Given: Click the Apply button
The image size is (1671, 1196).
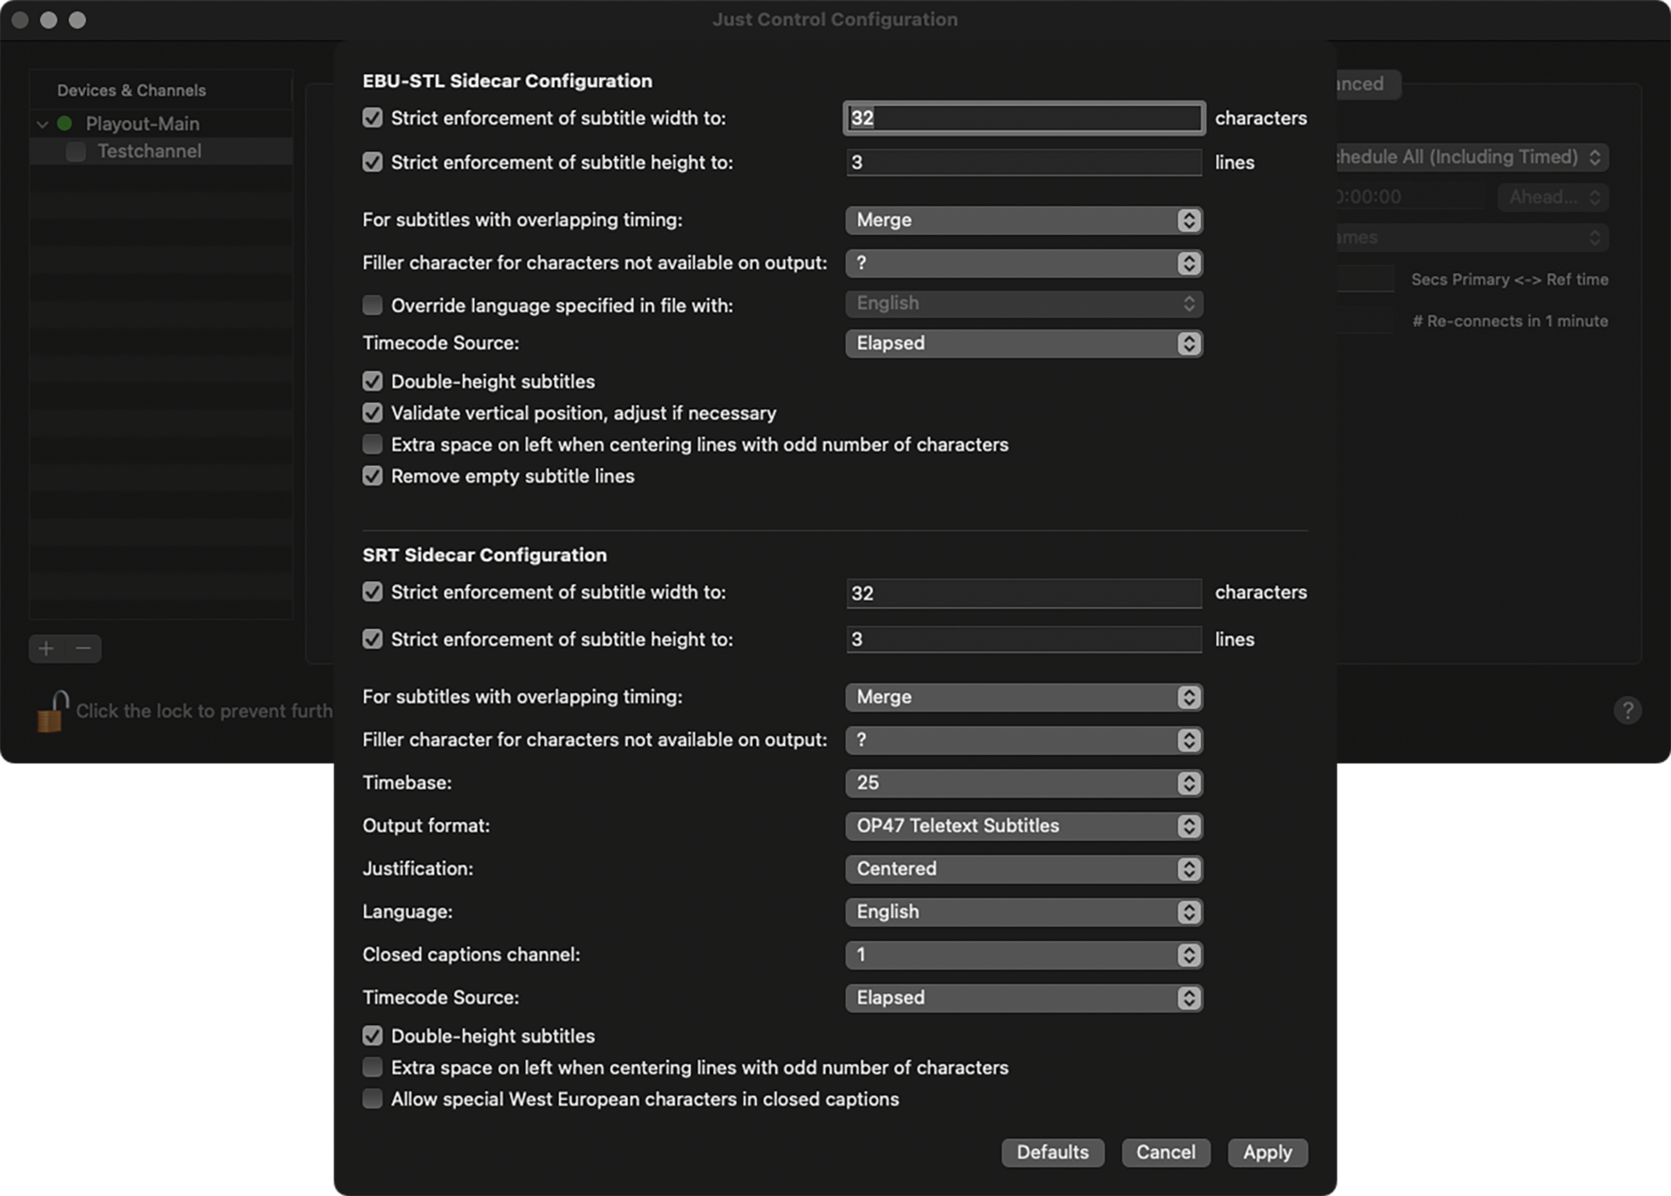Looking at the screenshot, I should click(x=1266, y=1152).
